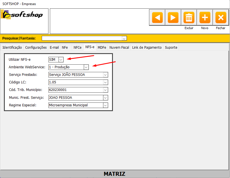
Task: Expand the Código LC dropdown
Action: click(105, 82)
